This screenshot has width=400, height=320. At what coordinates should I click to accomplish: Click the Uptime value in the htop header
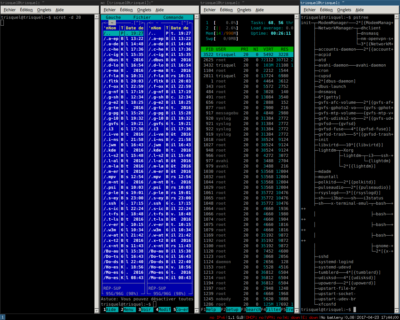[281, 33]
